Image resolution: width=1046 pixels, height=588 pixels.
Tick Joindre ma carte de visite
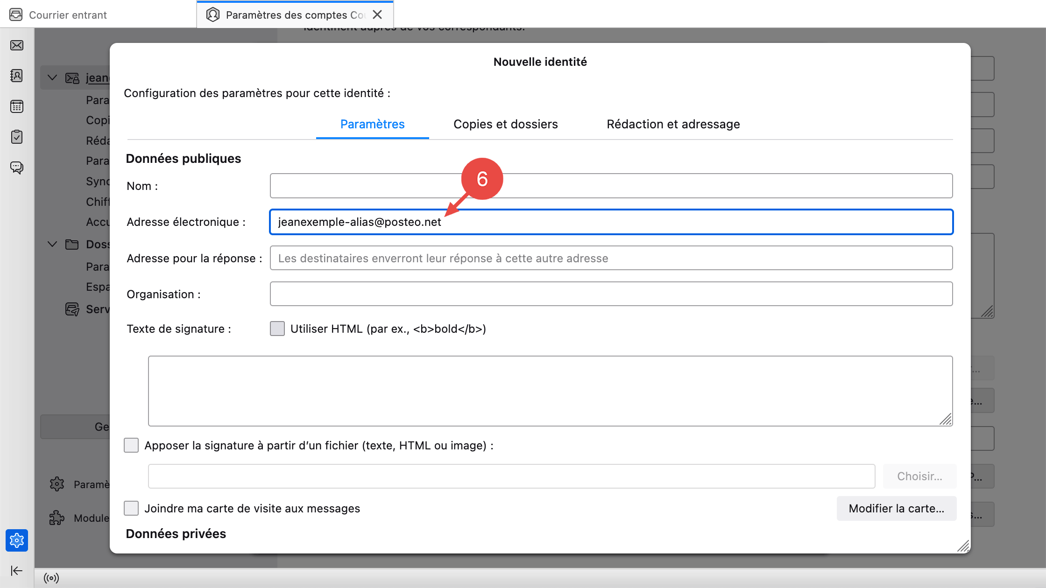(131, 508)
